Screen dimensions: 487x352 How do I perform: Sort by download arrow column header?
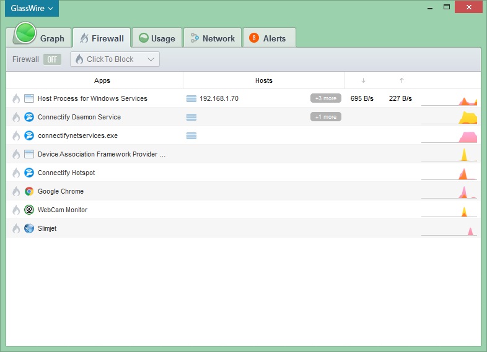(x=363, y=80)
